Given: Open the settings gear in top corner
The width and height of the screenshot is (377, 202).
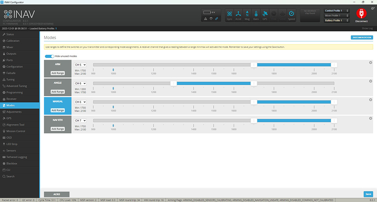Looking at the screenshot, I should point(373,8).
